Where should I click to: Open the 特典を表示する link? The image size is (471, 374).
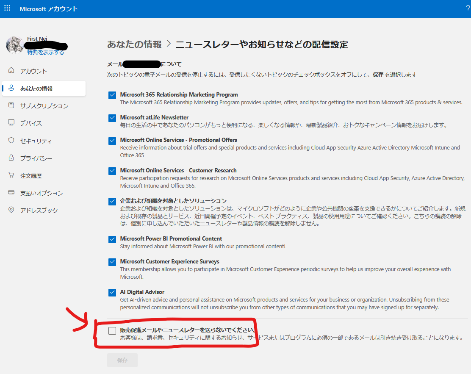coord(46,52)
